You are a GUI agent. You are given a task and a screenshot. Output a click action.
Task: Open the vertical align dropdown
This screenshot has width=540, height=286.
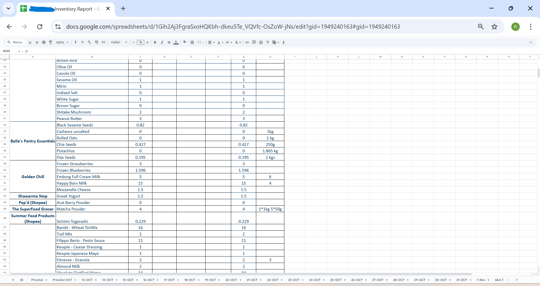click(x=220, y=42)
